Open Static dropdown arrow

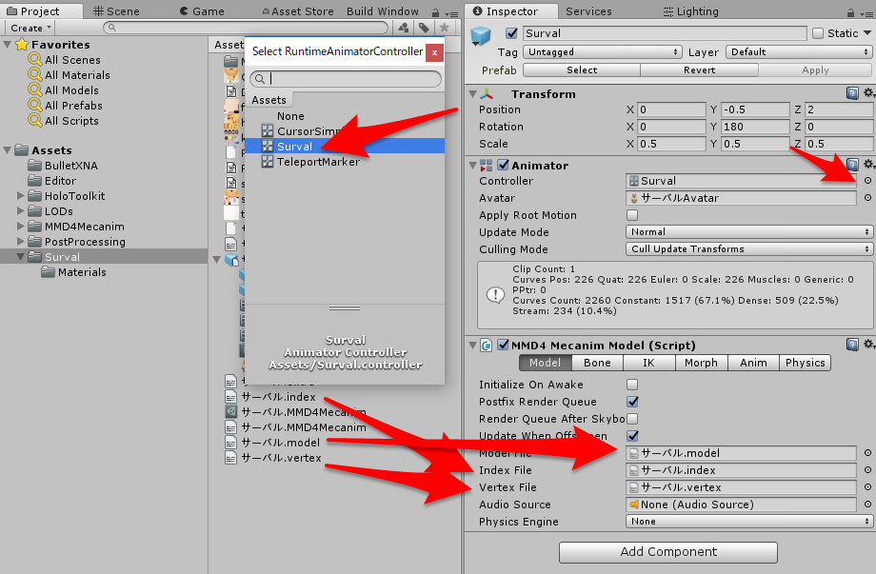pyautogui.click(x=867, y=33)
